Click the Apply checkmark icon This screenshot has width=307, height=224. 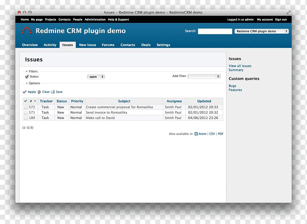(x=24, y=92)
